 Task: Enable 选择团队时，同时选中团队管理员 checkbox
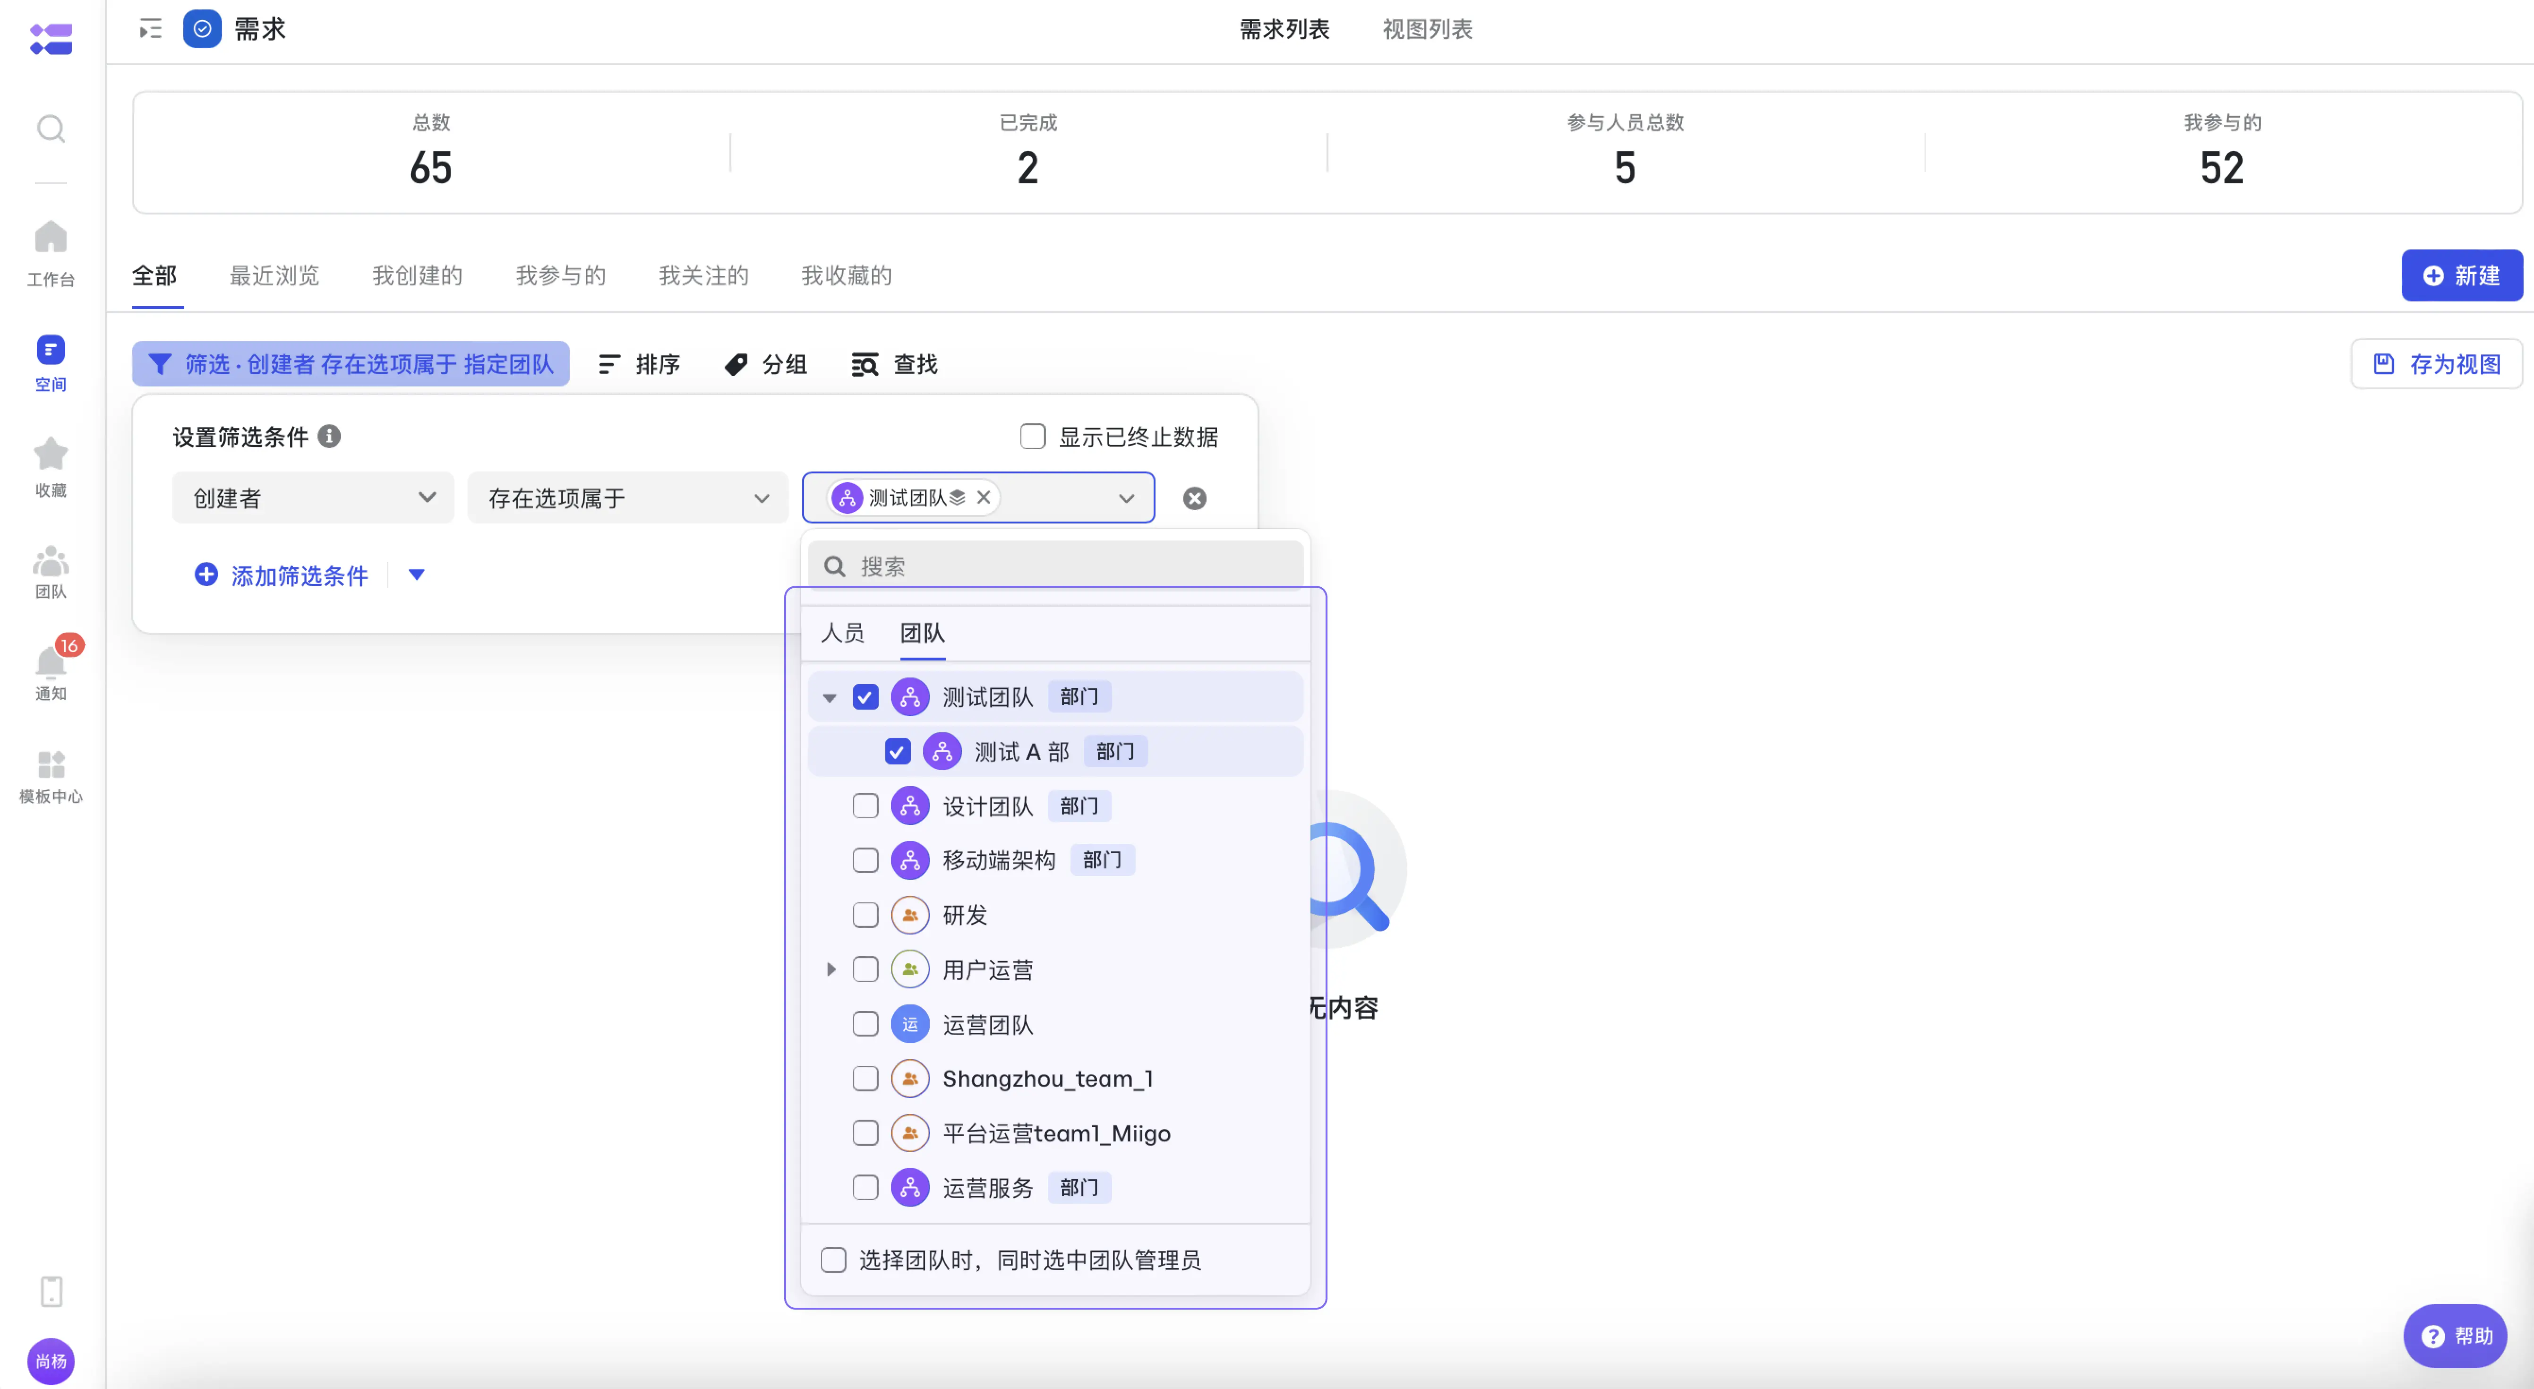[833, 1260]
